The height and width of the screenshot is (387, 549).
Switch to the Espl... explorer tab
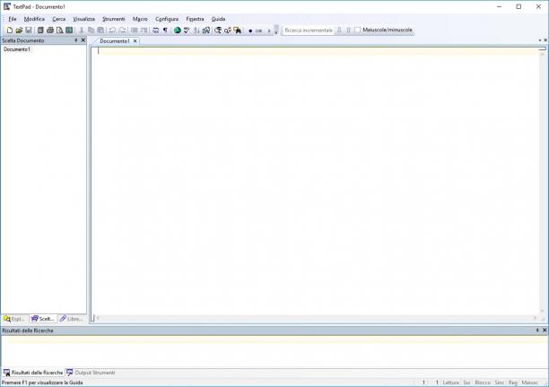[x=14, y=319]
